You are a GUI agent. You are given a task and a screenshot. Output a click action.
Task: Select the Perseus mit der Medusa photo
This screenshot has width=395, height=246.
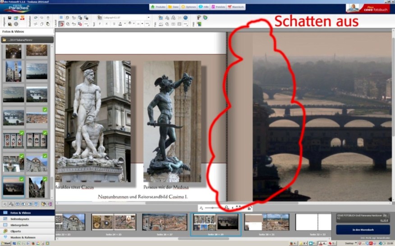coord(172,121)
